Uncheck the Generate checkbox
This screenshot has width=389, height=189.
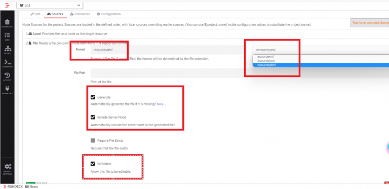point(93,97)
